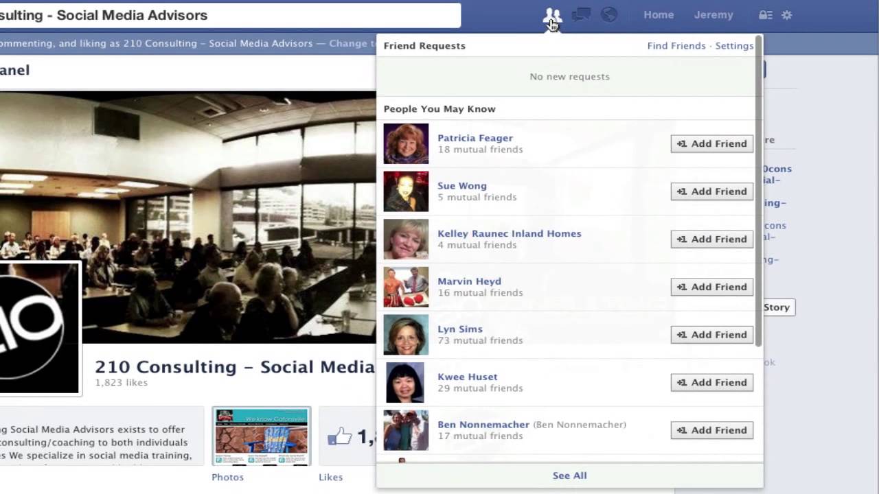Click 'People You May Know' heading
The width and height of the screenshot is (879, 494).
(x=439, y=109)
